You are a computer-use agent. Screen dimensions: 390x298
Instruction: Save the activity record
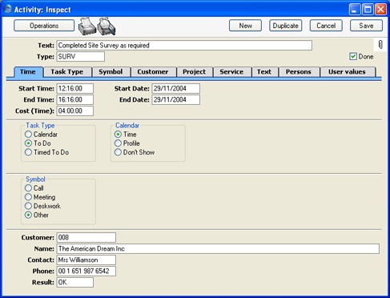pos(366,26)
